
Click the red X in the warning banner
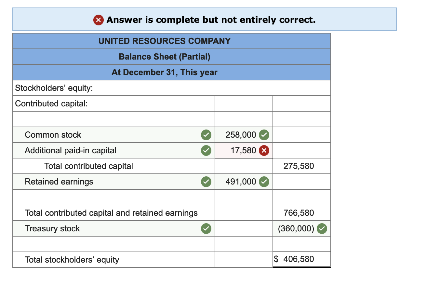point(98,20)
